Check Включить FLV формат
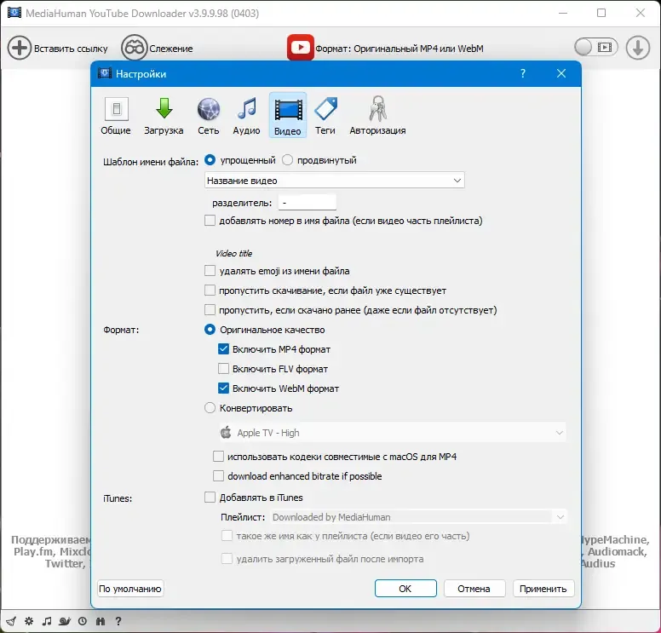This screenshot has height=633, width=661. pos(223,369)
